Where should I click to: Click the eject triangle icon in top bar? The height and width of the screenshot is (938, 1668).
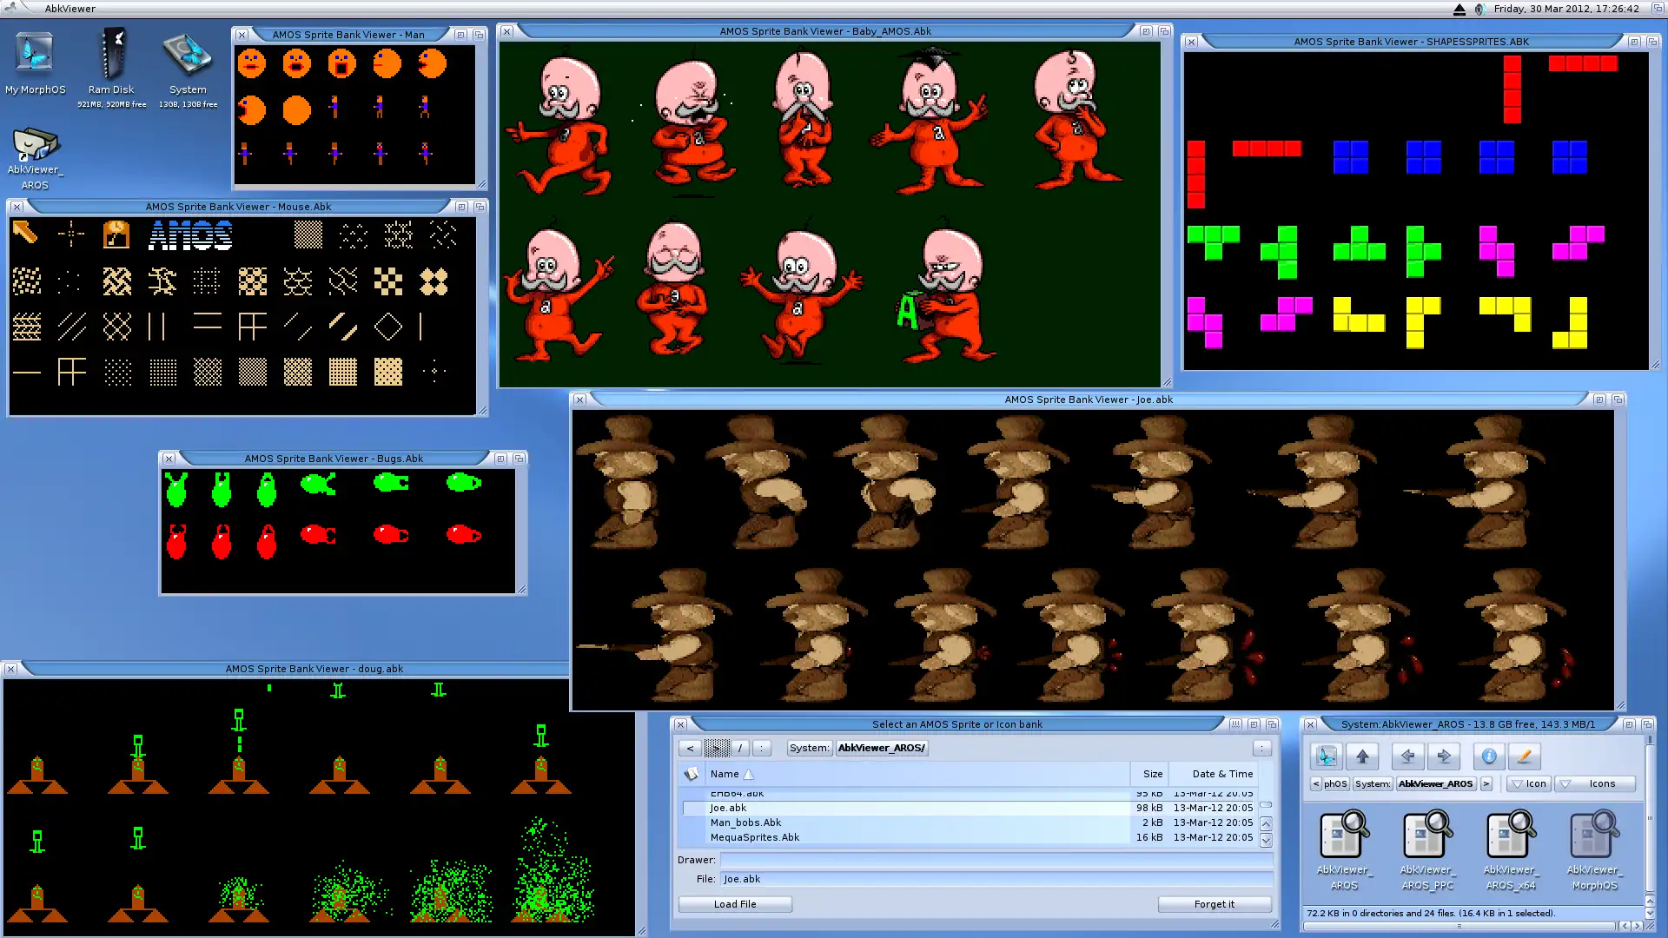coord(1459,9)
